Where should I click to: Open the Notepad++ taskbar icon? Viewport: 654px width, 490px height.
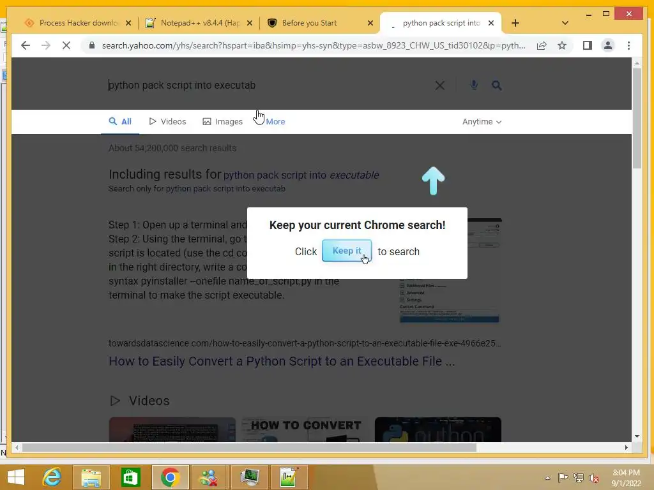point(289,477)
